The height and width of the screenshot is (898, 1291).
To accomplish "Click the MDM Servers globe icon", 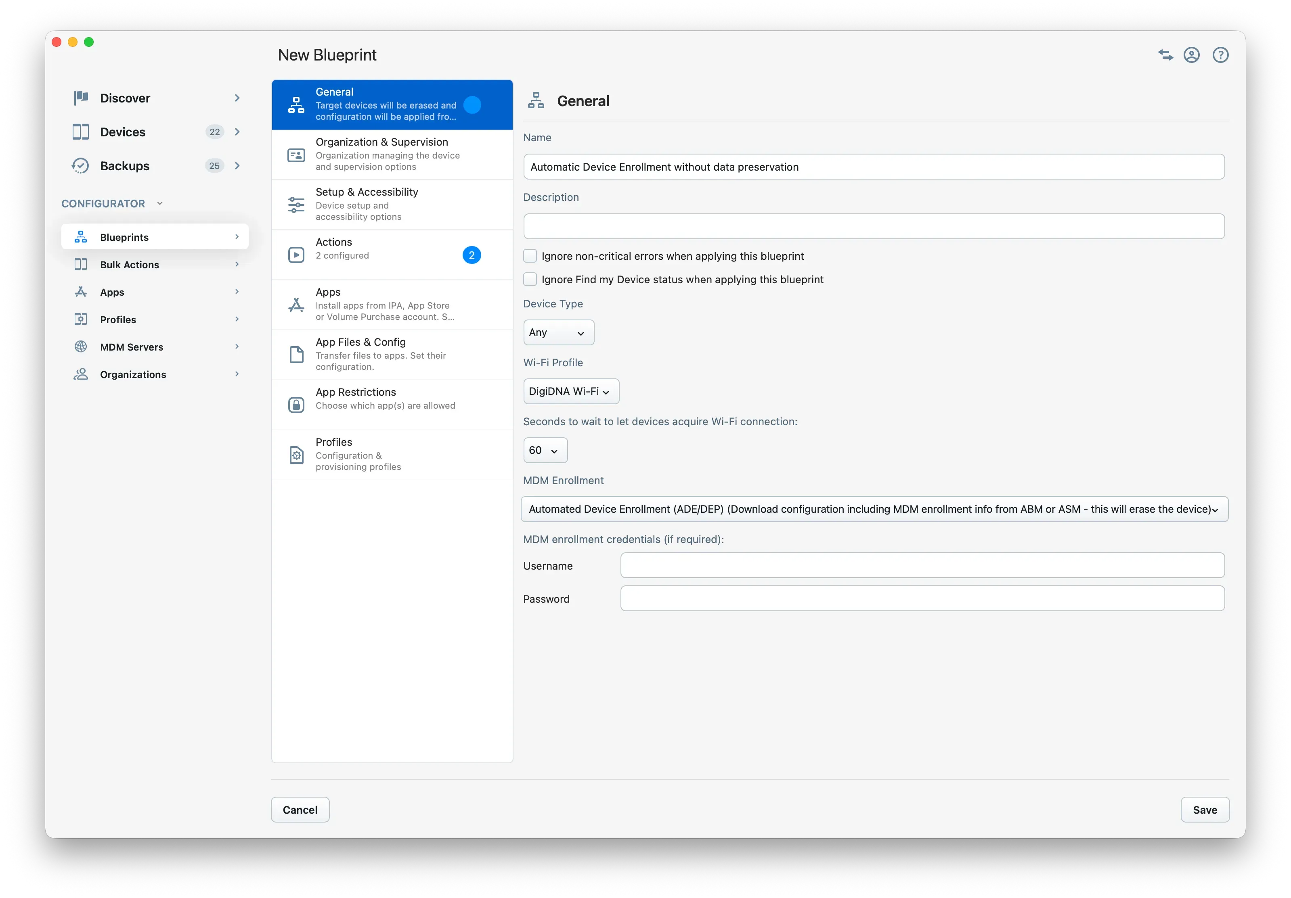I will (80, 347).
